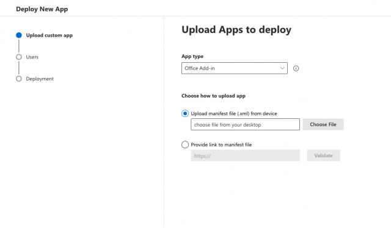Click the filled Upload custom app step circle
Screen dimensions: 391x228
[x=19, y=35]
